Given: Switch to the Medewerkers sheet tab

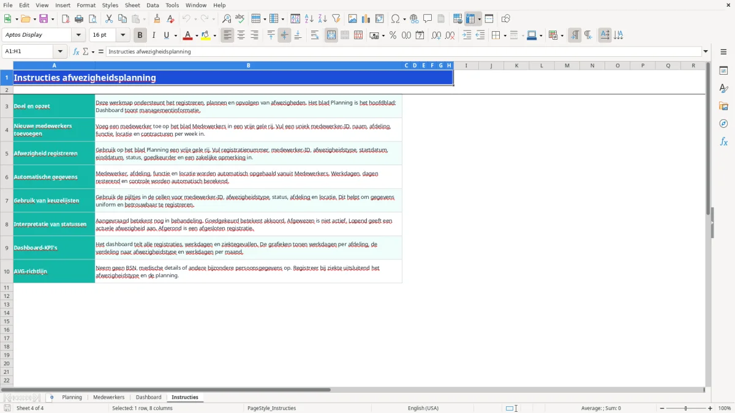Looking at the screenshot, I should [x=109, y=398].
